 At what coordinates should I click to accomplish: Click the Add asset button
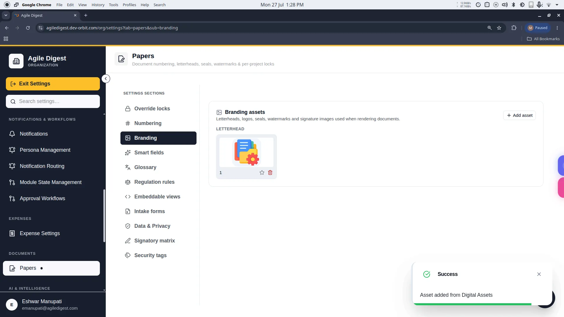519,115
